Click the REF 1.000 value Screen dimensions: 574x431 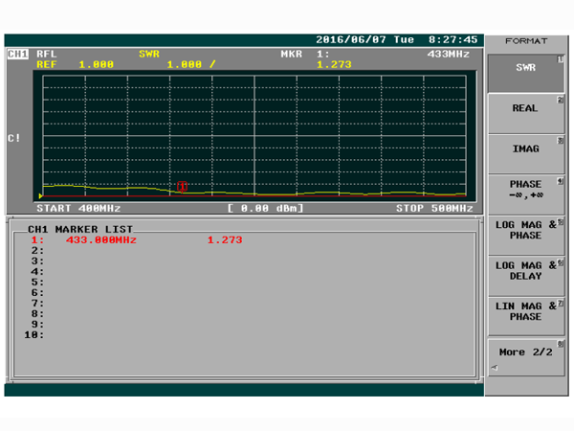tap(75, 65)
